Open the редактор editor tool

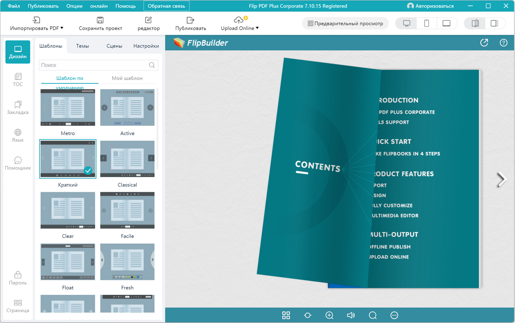tap(148, 23)
